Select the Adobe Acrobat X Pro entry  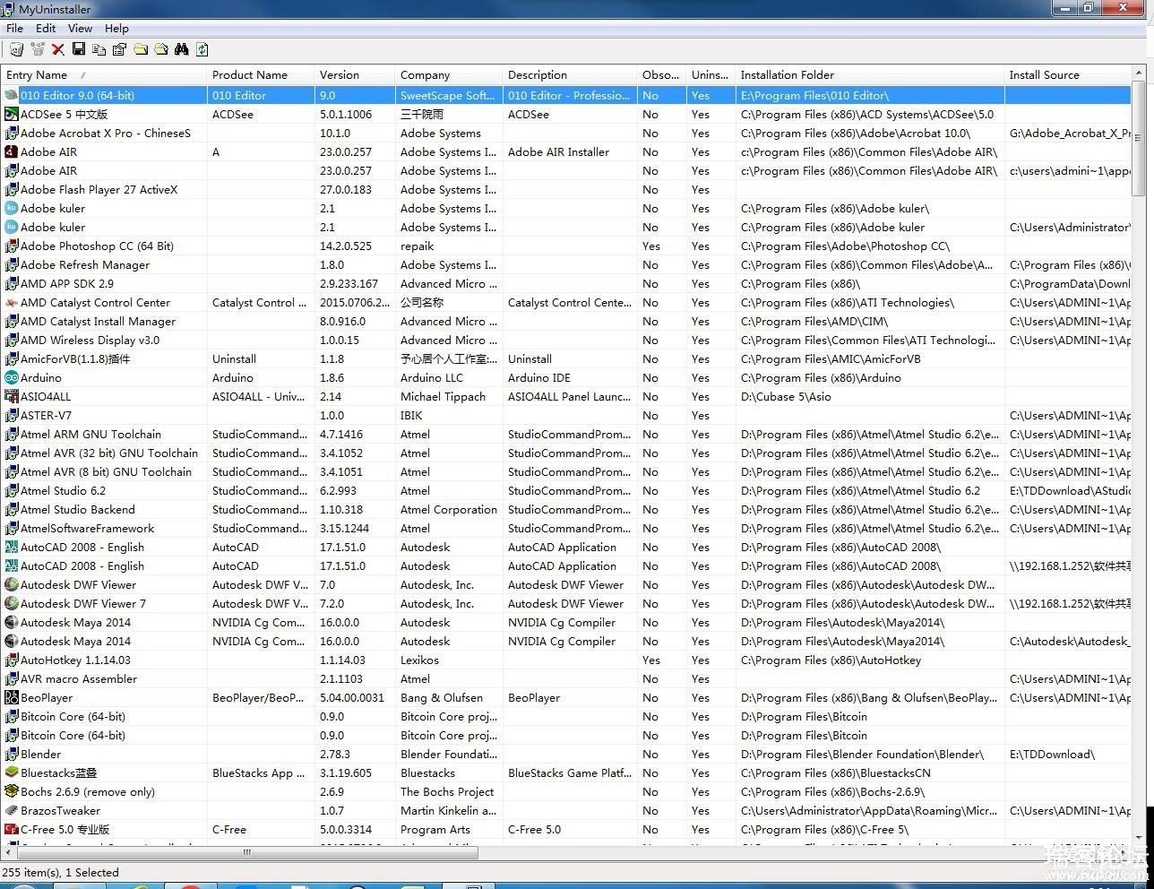tap(106, 133)
